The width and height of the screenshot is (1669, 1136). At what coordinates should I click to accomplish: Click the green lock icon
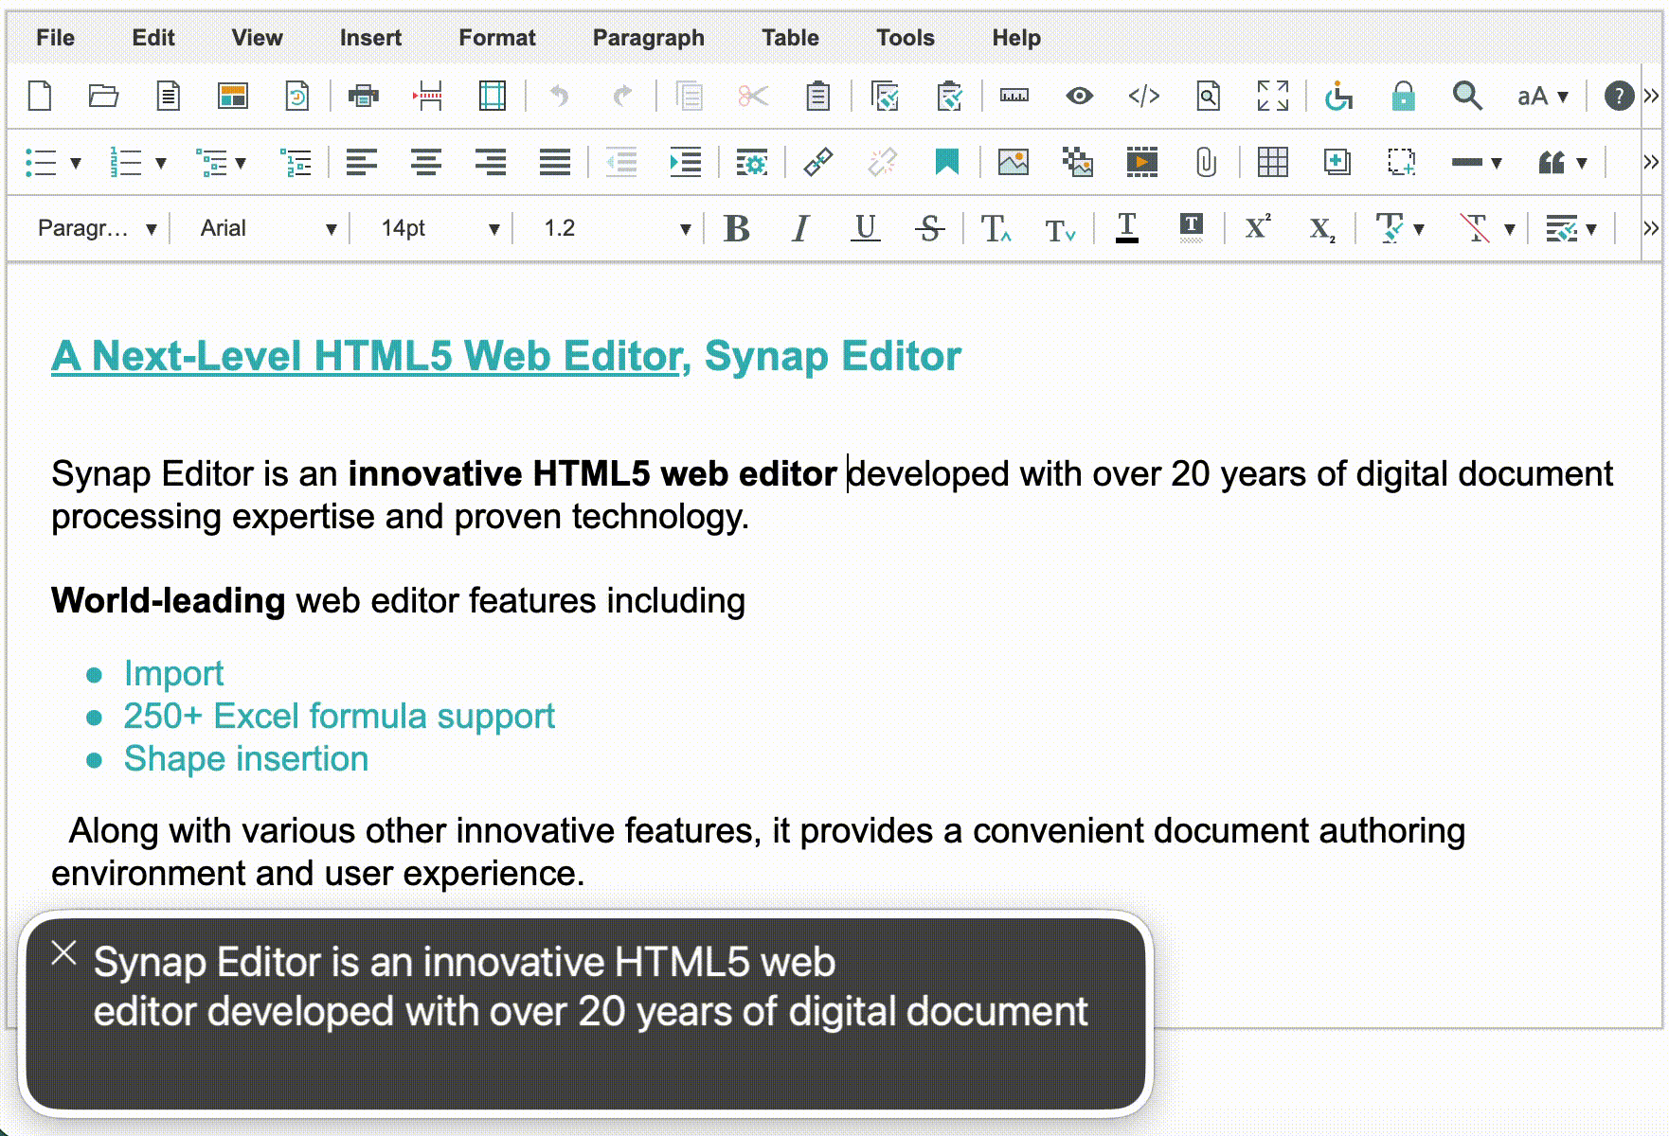click(x=1403, y=96)
